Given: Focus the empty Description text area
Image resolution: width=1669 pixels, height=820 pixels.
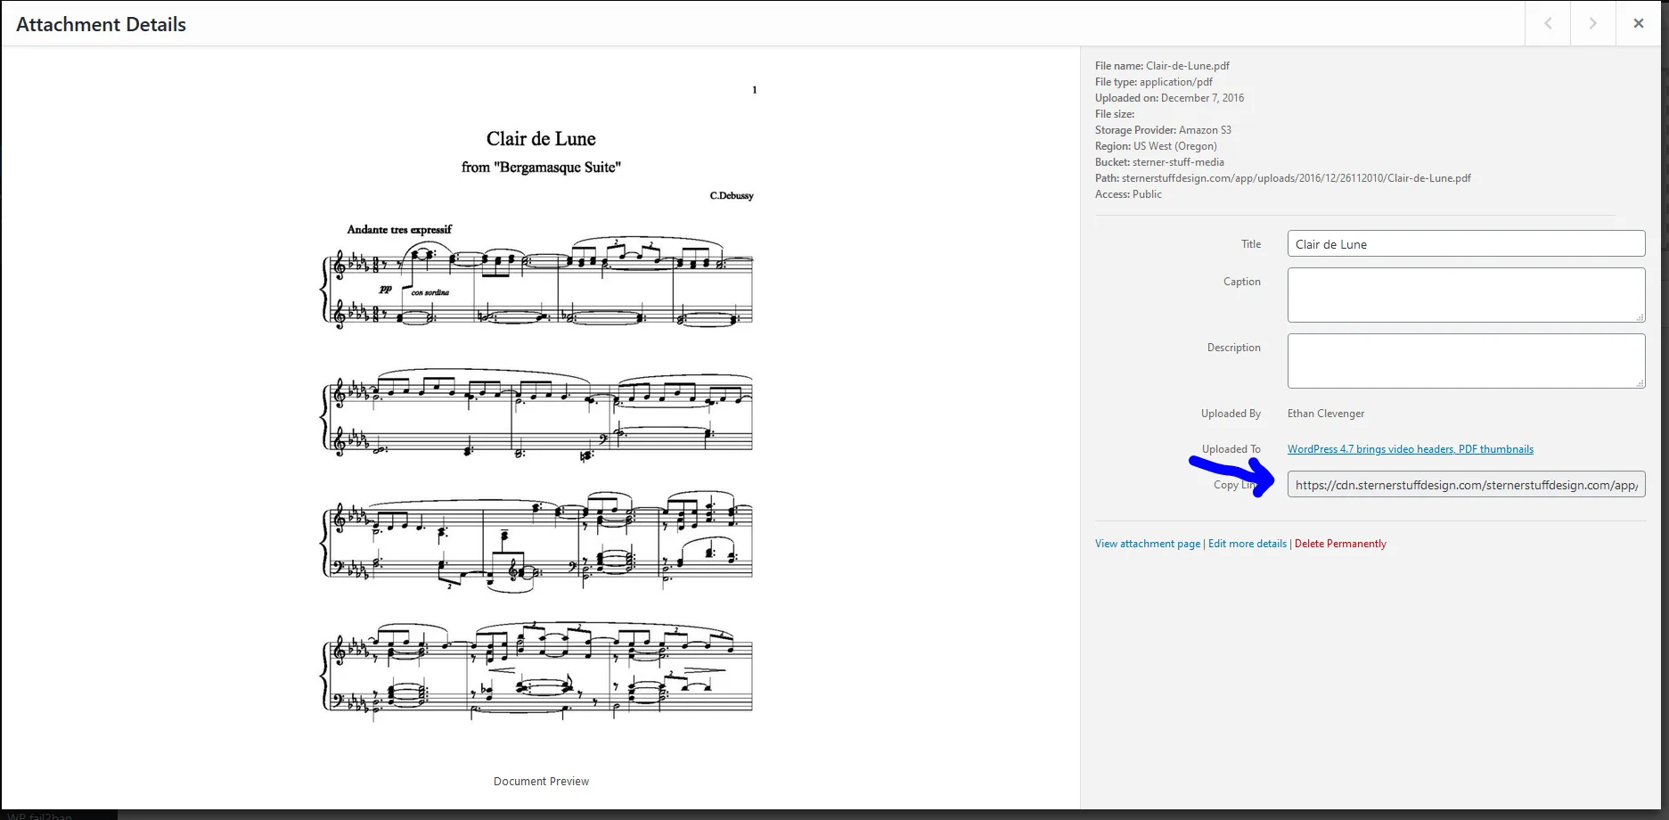Looking at the screenshot, I should pos(1465,360).
